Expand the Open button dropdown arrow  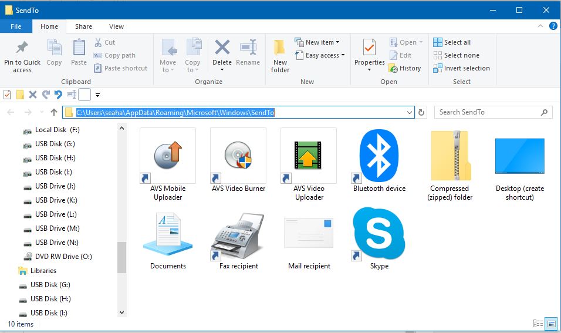coord(421,42)
